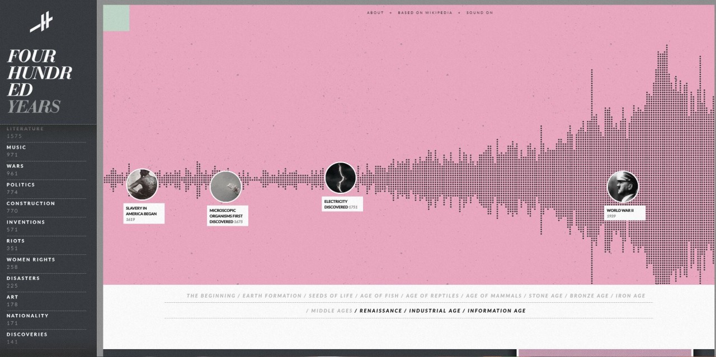Select the microscopic organisms event circle
Viewport: 716px width, 357px height.
[226, 187]
